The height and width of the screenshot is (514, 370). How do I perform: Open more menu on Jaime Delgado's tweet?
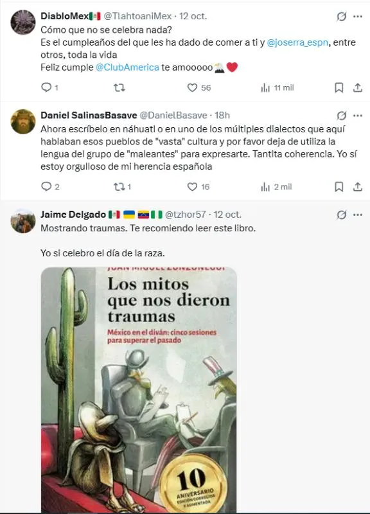358,215
